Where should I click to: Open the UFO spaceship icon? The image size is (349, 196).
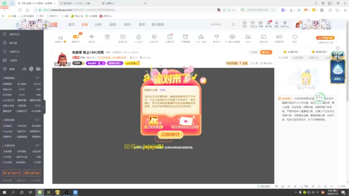[x=232, y=37]
